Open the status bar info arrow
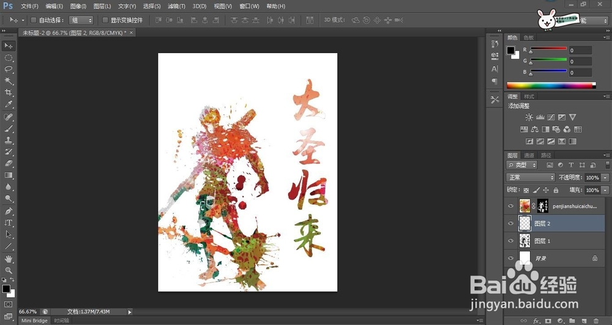Screen dimensions: 612x325 point(130,312)
